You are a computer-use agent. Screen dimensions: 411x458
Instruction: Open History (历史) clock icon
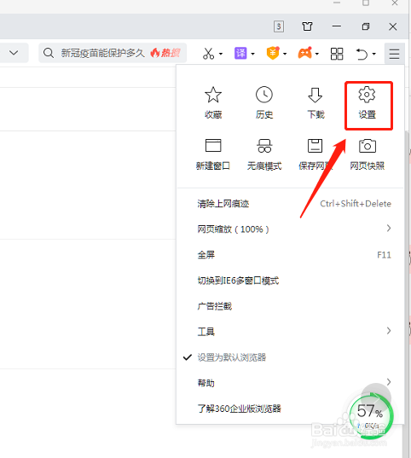(x=264, y=95)
